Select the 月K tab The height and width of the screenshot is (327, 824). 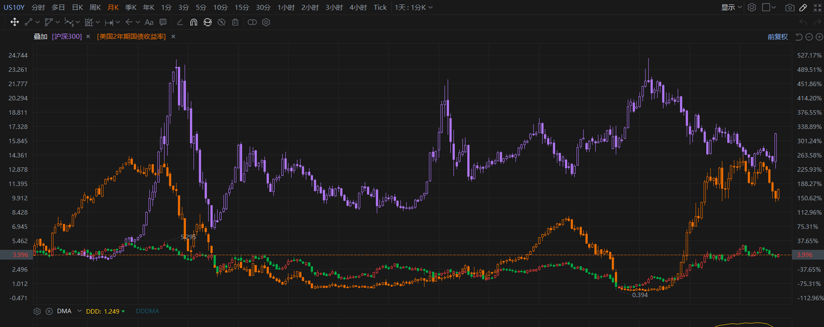(113, 7)
